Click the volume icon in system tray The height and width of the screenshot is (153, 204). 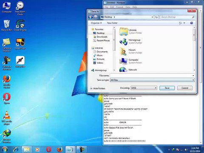pos(186,150)
